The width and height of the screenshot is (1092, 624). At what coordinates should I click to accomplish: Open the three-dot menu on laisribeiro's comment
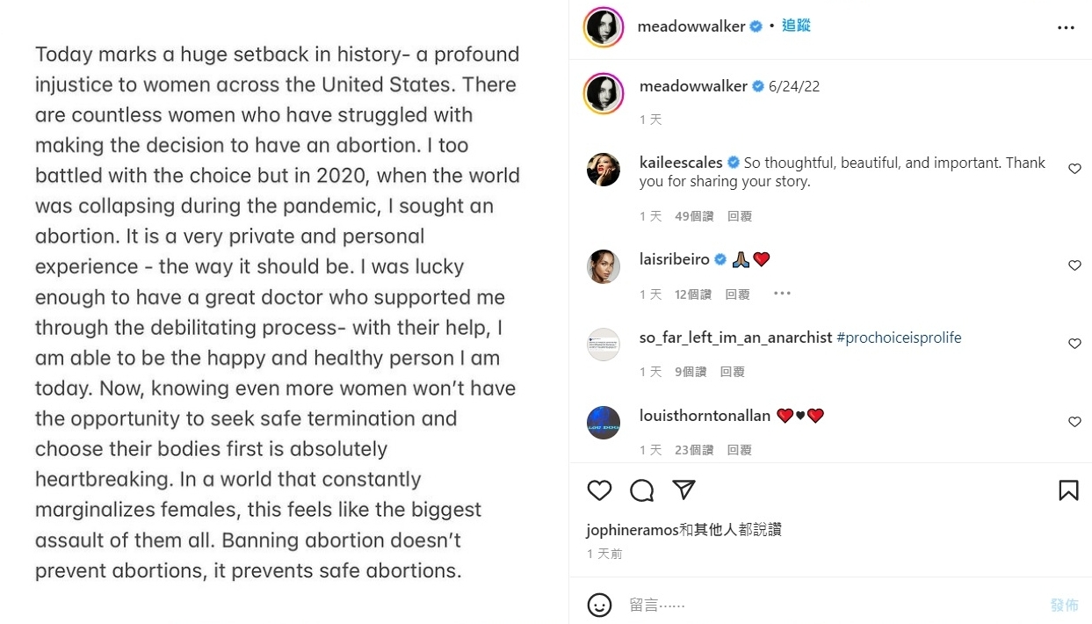782,294
